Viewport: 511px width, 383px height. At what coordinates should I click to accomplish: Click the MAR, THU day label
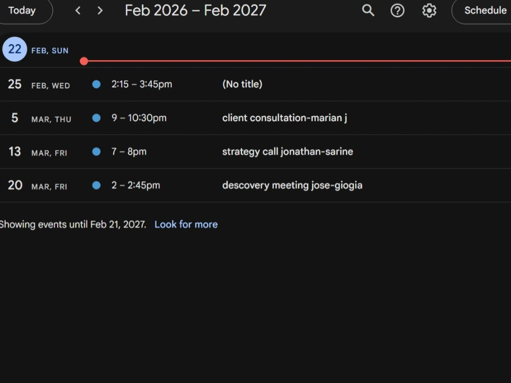pyautogui.click(x=51, y=119)
